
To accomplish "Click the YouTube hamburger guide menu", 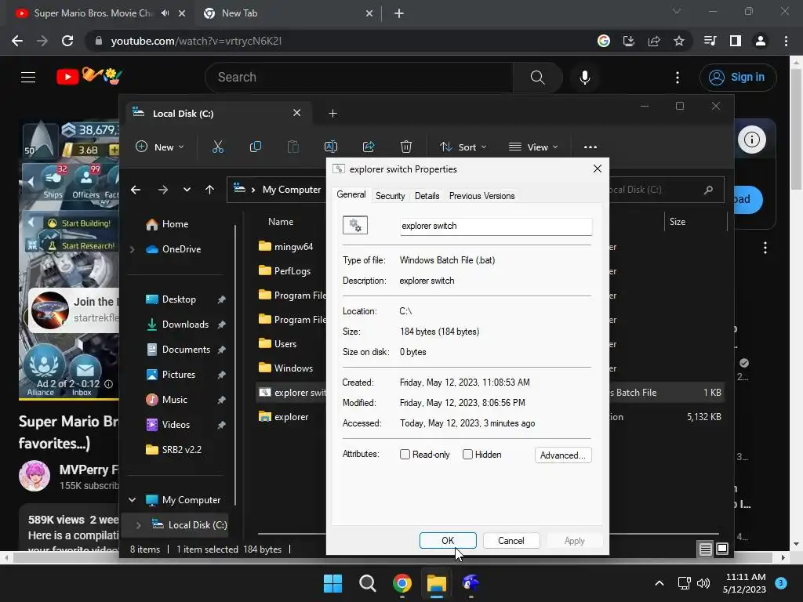I will tap(28, 78).
